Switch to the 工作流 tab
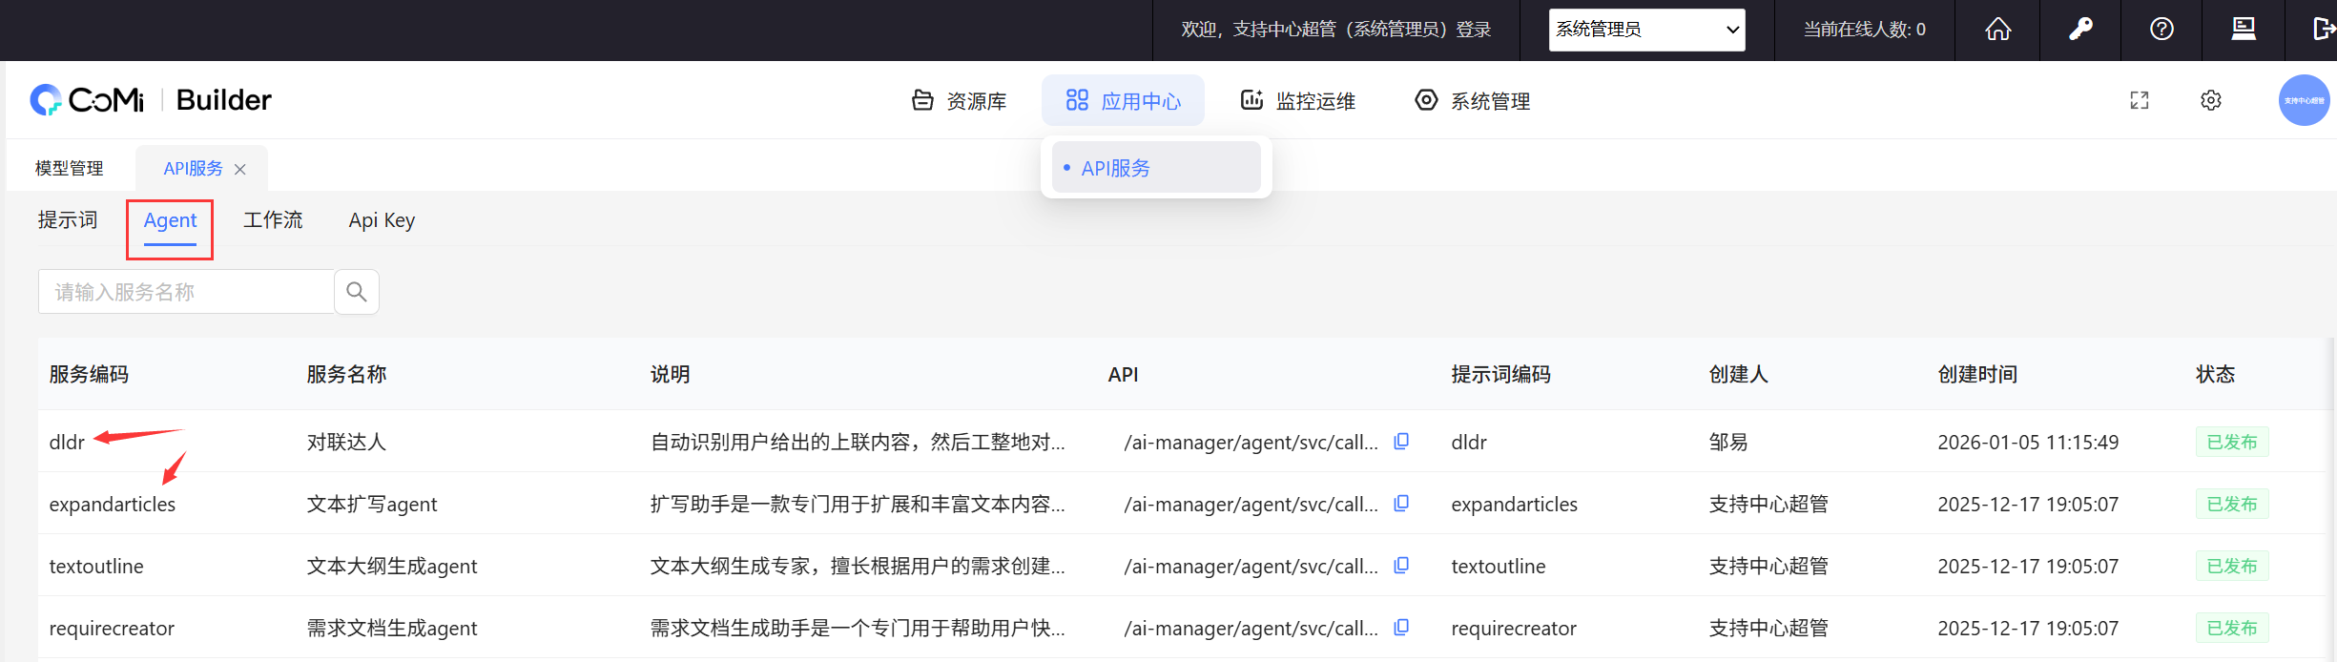 point(273,220)
